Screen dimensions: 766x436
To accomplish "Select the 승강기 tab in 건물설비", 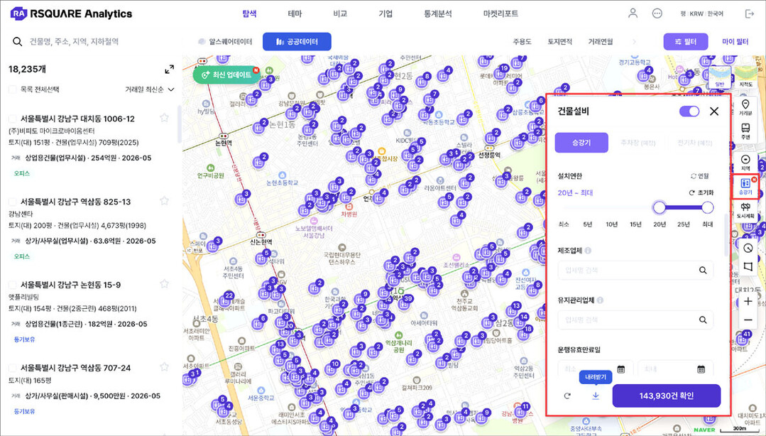I will click(x=581, y=143).
